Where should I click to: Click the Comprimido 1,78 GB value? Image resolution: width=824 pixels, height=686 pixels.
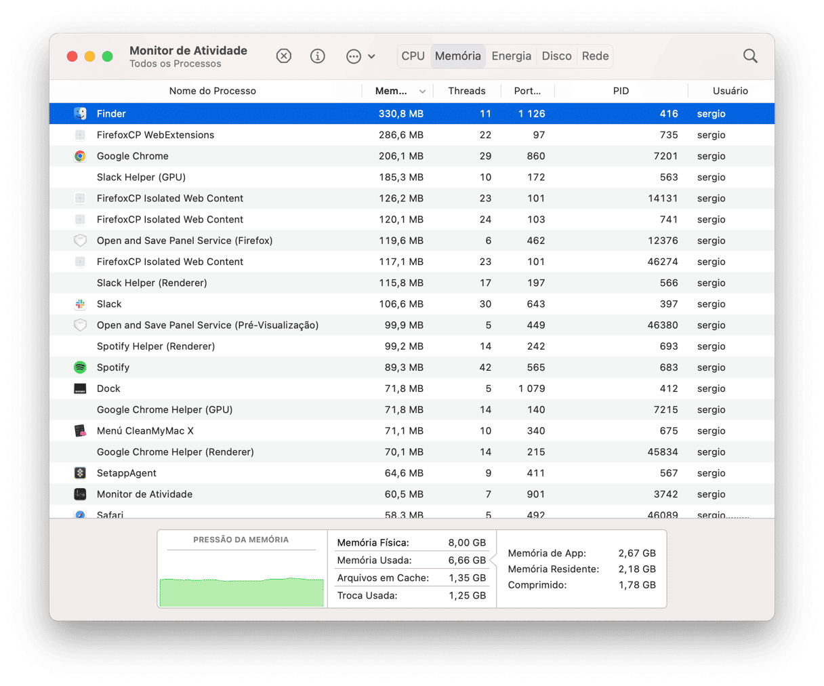[636, 585]
